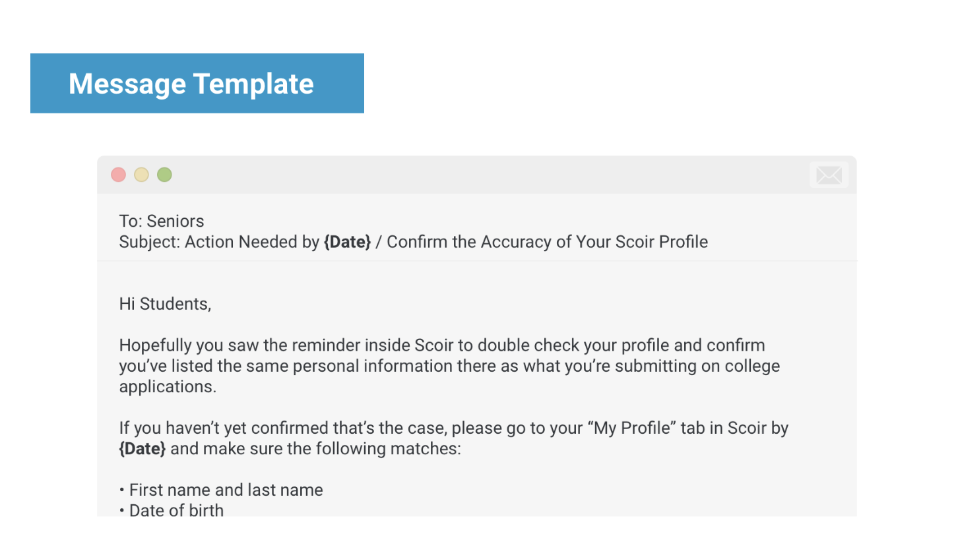Click the Hi Students greeting
The height and width of the screenshot is (559, 954).
coord(165,304)
